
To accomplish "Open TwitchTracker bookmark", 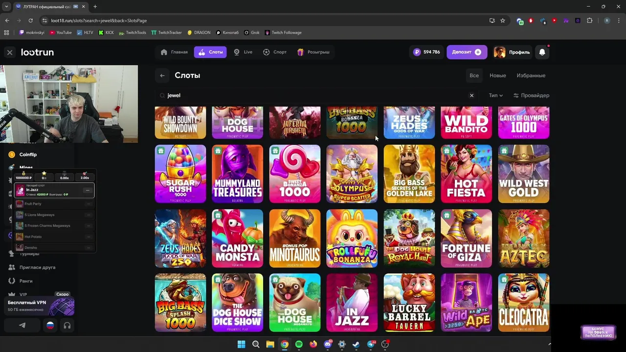I will 166,33.
